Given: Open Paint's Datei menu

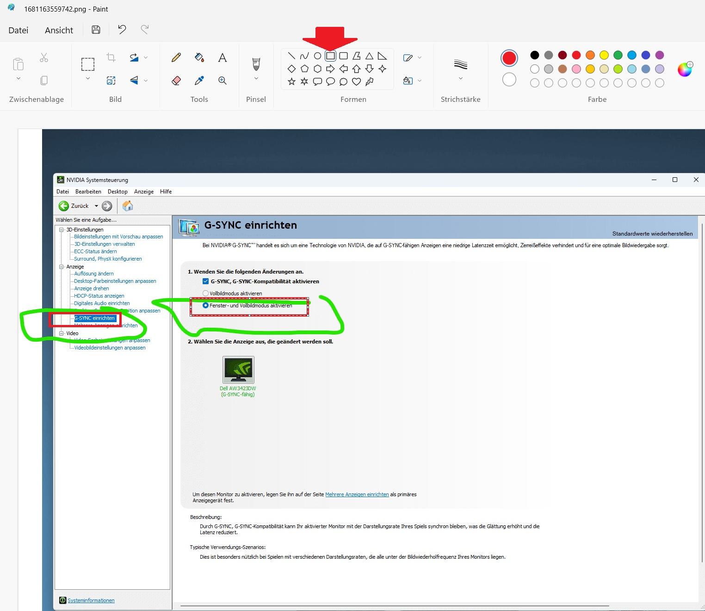Looking at the screenshot, I should point(19,30).
